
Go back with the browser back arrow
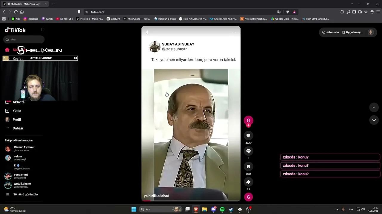(x=4, y=12)
